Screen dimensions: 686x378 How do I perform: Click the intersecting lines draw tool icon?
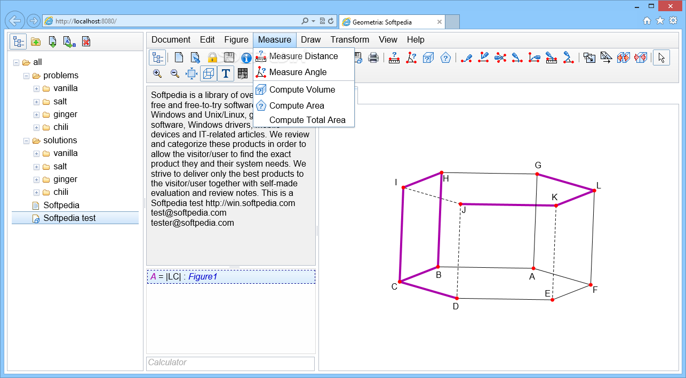tap(500, 57)
